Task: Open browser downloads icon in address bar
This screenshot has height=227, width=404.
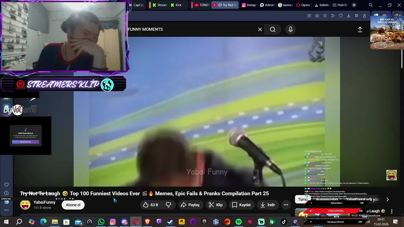Action: click(348, 16)
